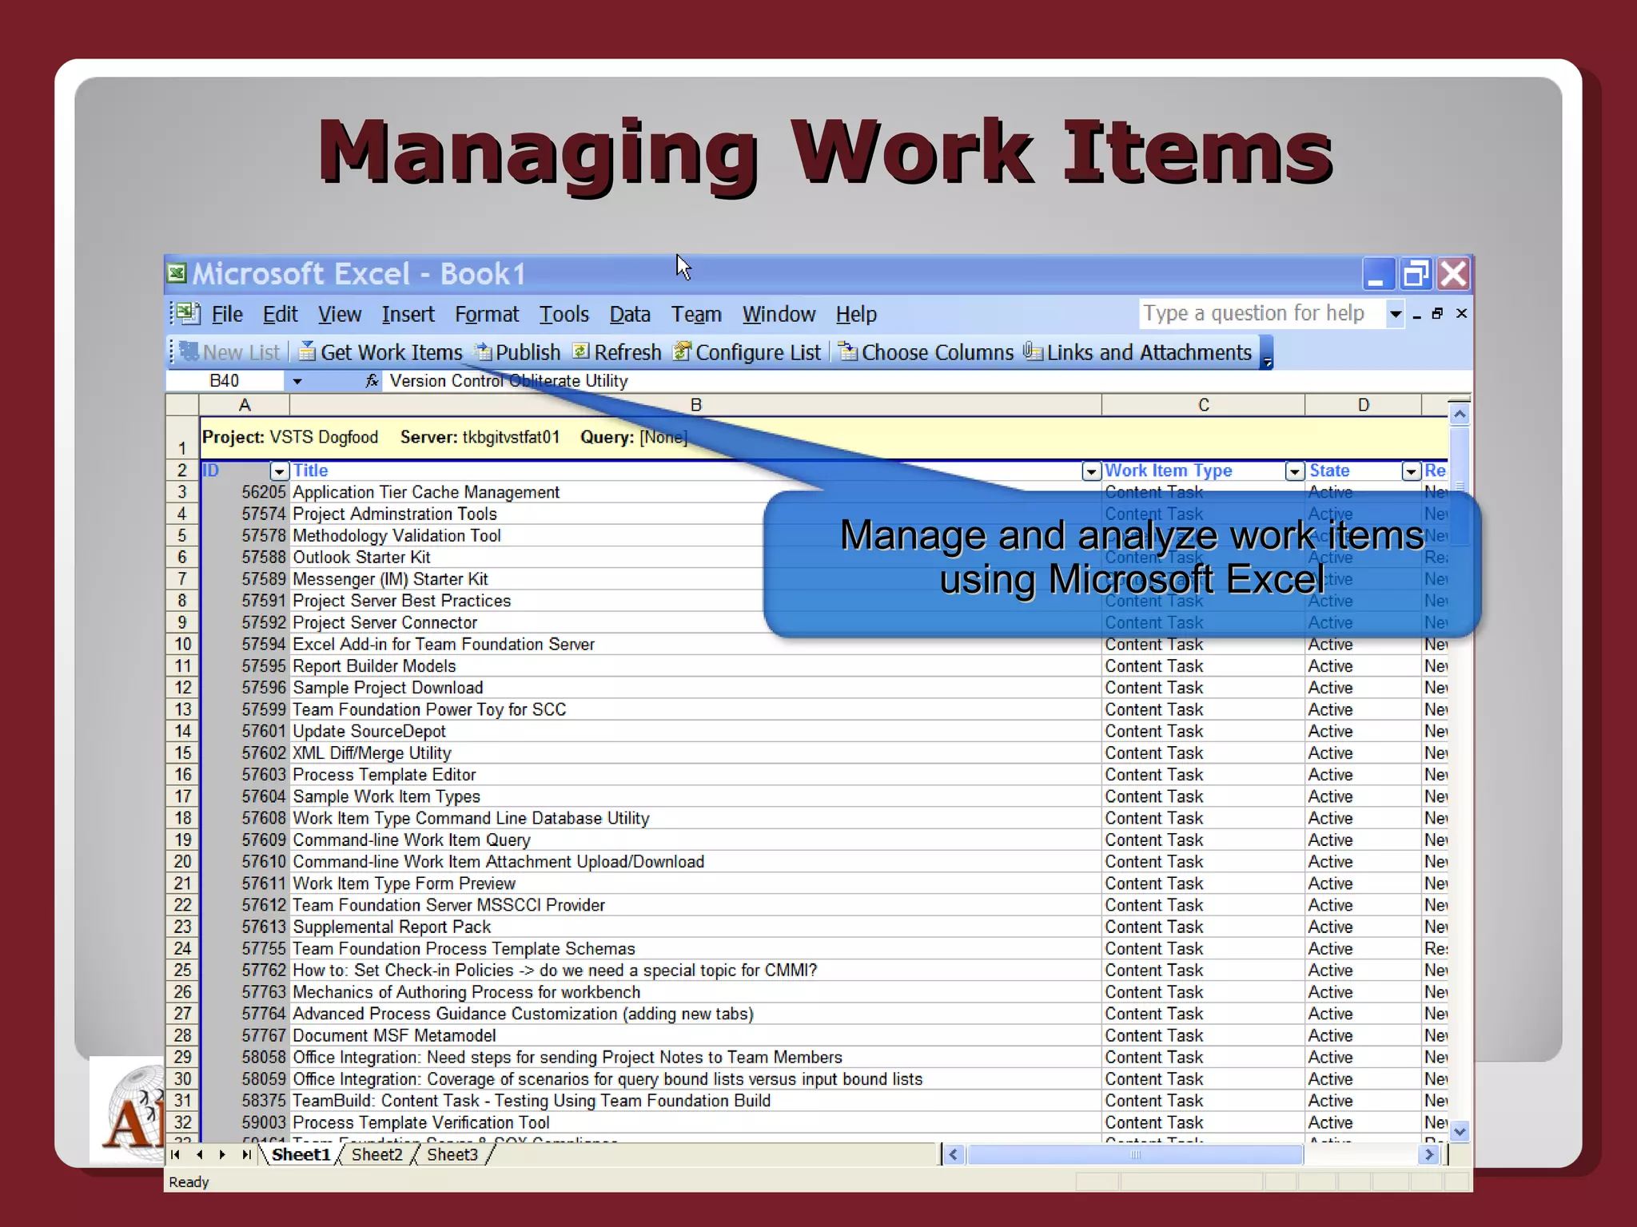Image resolution: width=1637 pixels, height=1227 pixels.
Task: Open the Help menu
Action: click(x=857, y=314)
